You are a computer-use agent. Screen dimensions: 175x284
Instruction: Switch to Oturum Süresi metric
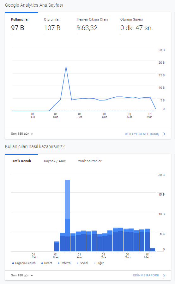(136, 24)
